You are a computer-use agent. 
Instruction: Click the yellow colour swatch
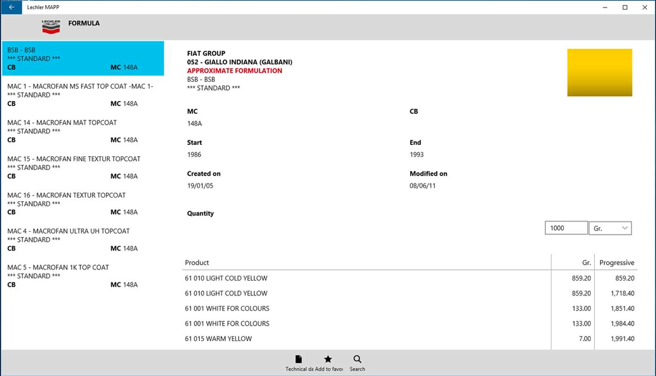[599, 72]
